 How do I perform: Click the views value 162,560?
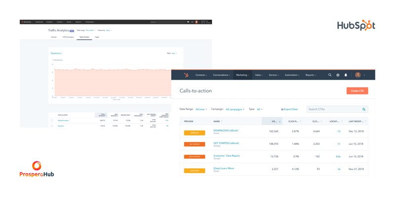[x=273, y=131]
